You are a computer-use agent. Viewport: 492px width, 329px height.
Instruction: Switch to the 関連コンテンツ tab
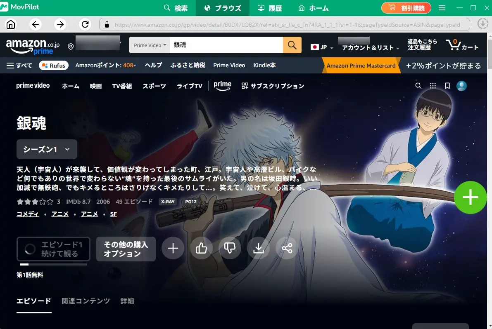pyautogui.click(x=86, y=301)
